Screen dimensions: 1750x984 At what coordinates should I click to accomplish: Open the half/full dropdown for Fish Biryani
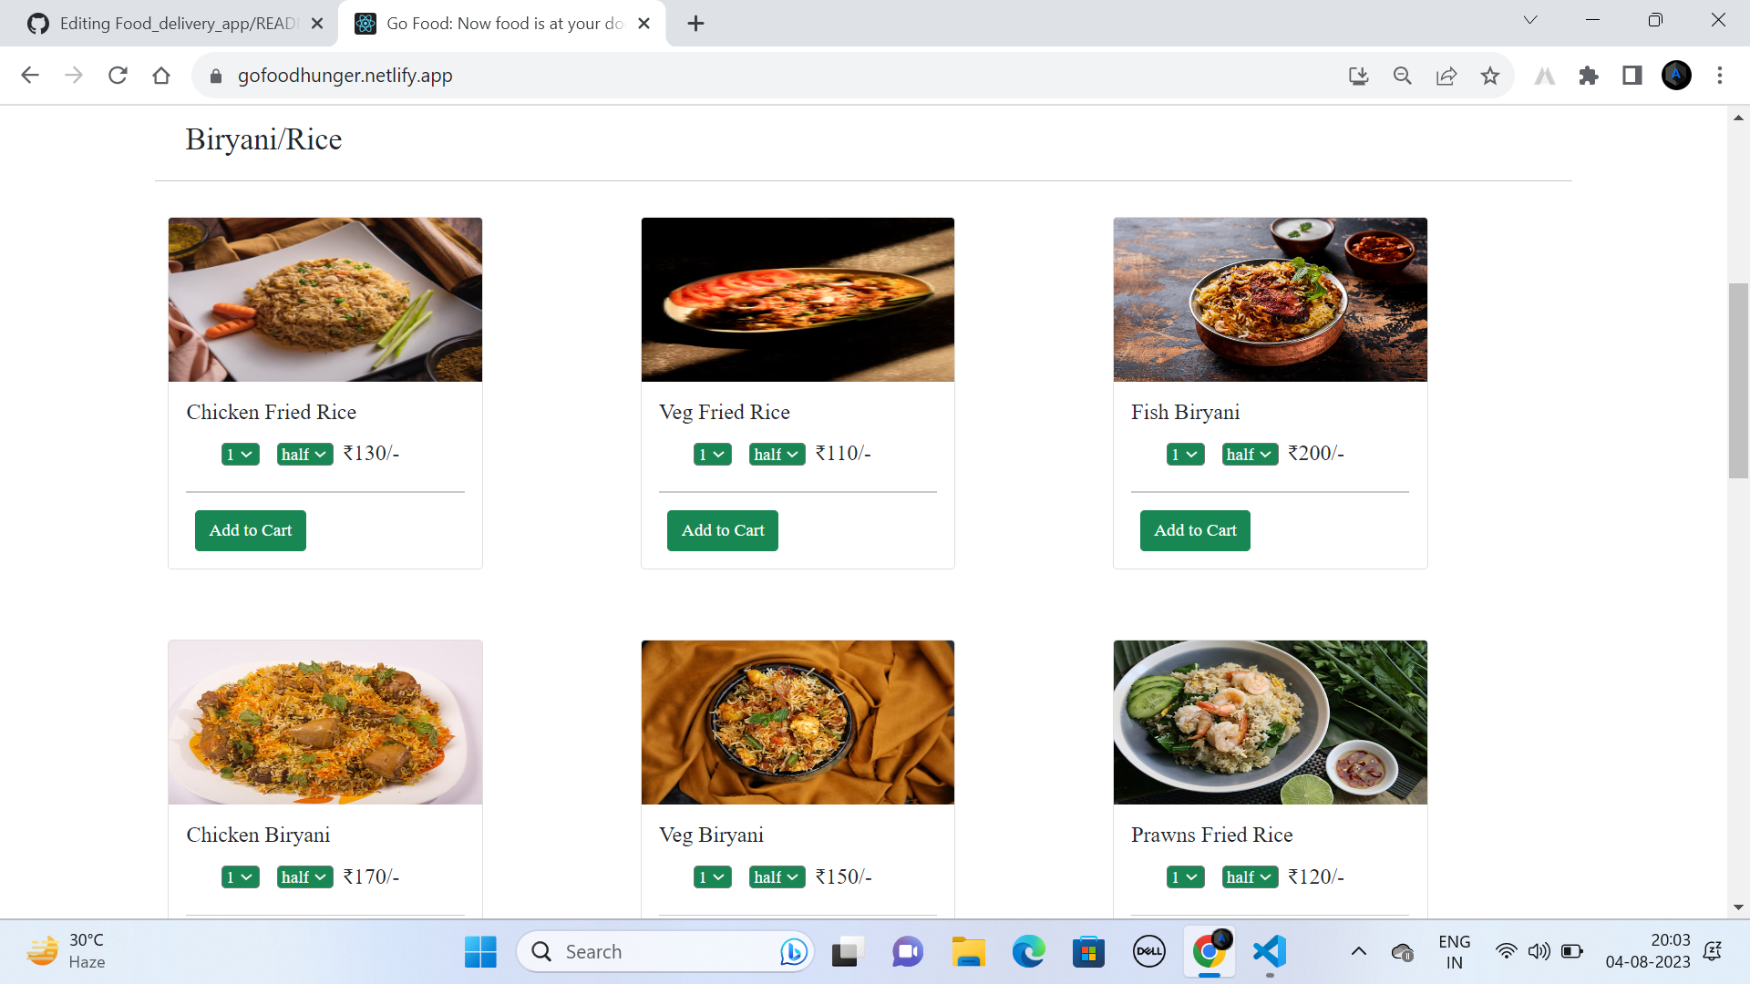point(1249,454)
